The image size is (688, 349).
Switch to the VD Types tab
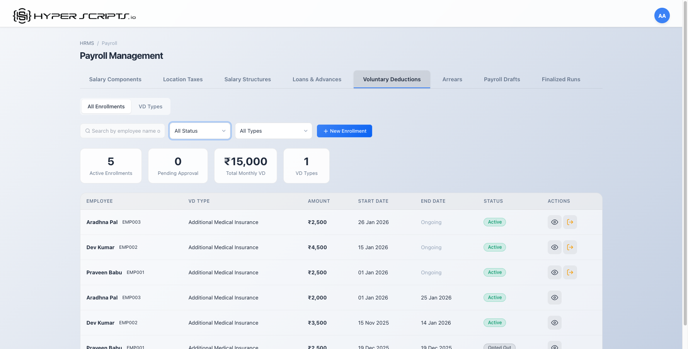tap(150, 106)
